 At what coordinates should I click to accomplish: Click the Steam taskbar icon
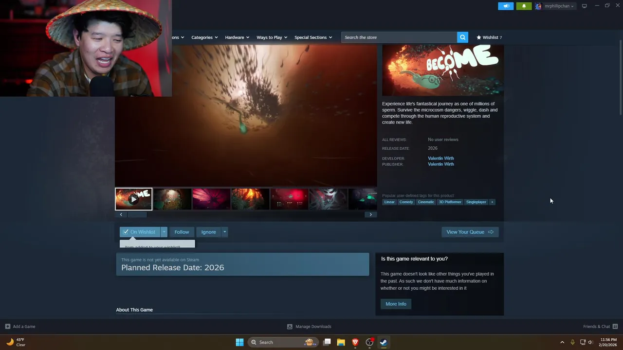tap(384, 342)
